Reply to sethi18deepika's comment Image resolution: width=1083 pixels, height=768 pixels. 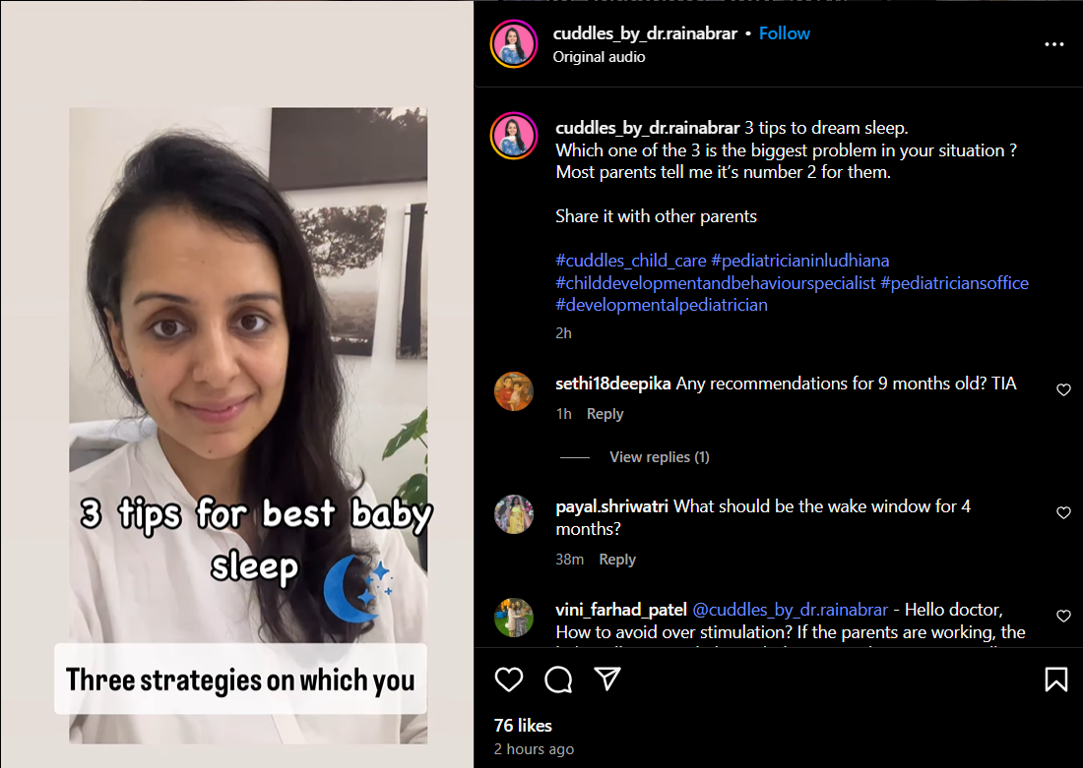click(x=605, y=414)
